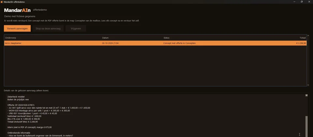The image size is (313, 137).
Task: Click Details van de gekozen aanvraag label
Action: point(26,90)
